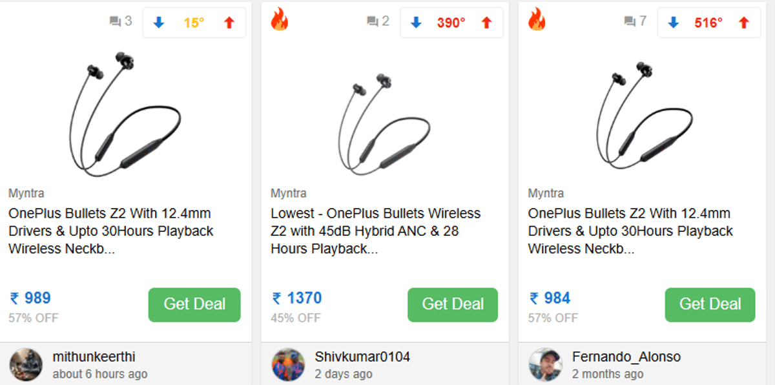Click the Myntra store label on the ₹984 deal

546,193
